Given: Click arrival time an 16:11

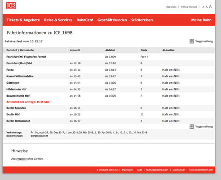Looking at the screenshot, I should coord(75,108).
